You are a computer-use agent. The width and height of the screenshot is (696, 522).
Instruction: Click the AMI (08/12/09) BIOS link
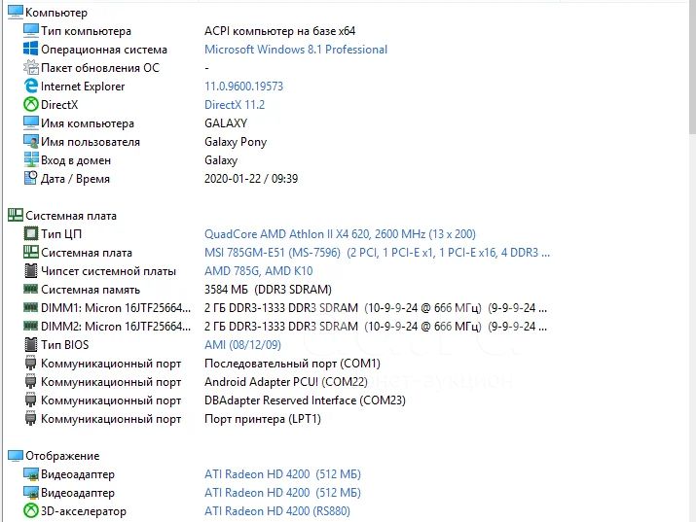(x=242, y=345)
